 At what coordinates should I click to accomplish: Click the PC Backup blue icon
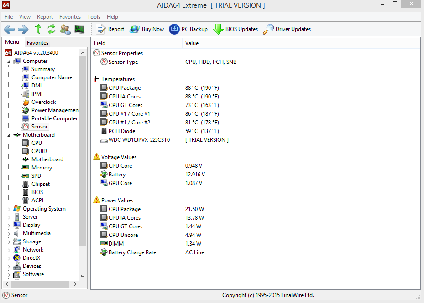tap(174, 29)
